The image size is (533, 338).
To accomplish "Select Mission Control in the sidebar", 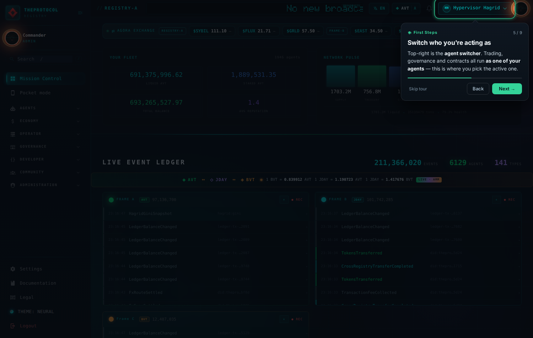I will pyautogui.click(x=45, y=79).
